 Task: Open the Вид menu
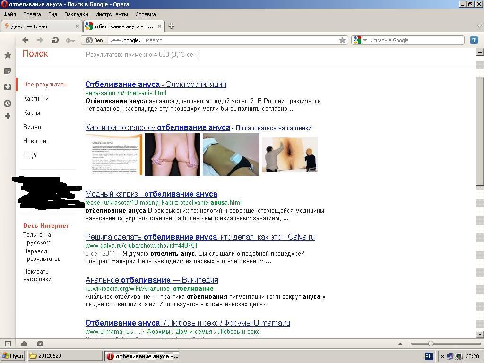tap(53, 14)
